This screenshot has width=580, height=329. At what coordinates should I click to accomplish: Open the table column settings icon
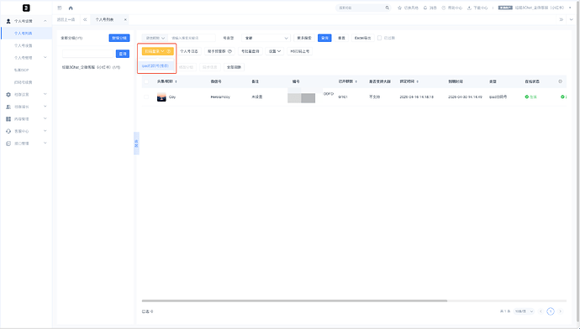point(560,81)
